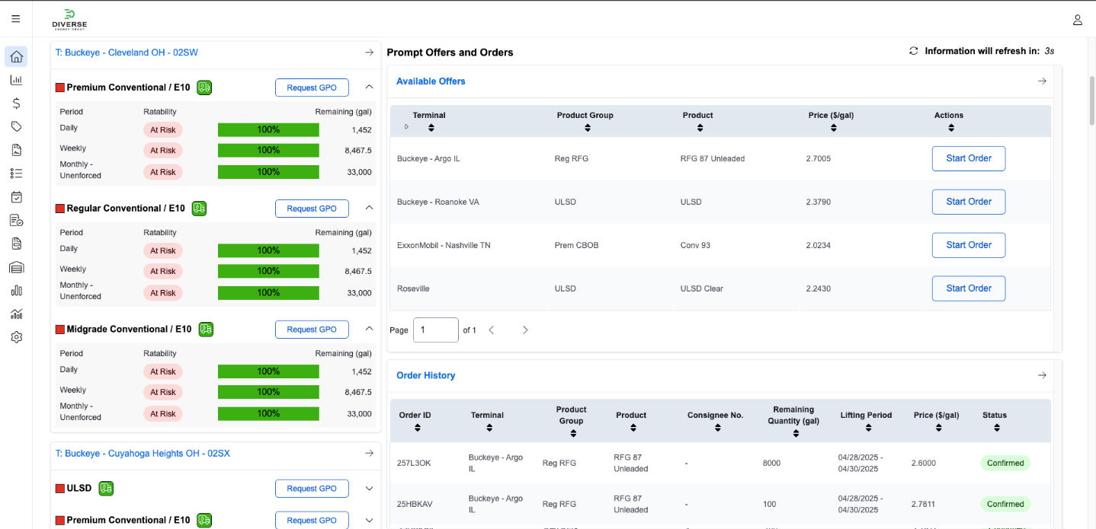Sort Available Offers by Price ($/gal)
The height and width of the screenshot is (529, 1096).
coord(833,128)
